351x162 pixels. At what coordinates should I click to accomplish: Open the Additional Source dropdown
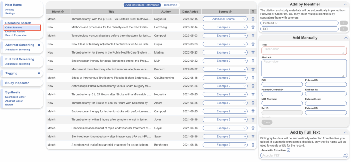pyautogui.click(x=225, y=19)
